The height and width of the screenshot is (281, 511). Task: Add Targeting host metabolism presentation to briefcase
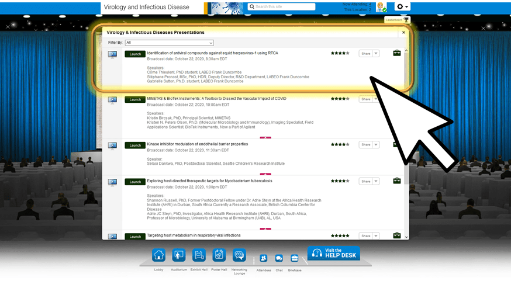point(396,235)
